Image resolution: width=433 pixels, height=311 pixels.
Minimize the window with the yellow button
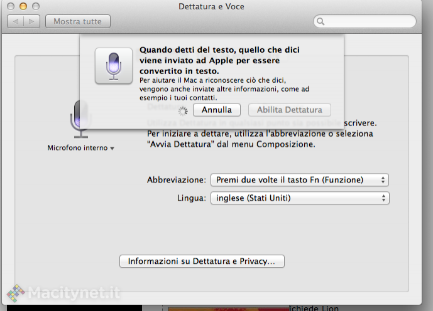tap(23, 6)
